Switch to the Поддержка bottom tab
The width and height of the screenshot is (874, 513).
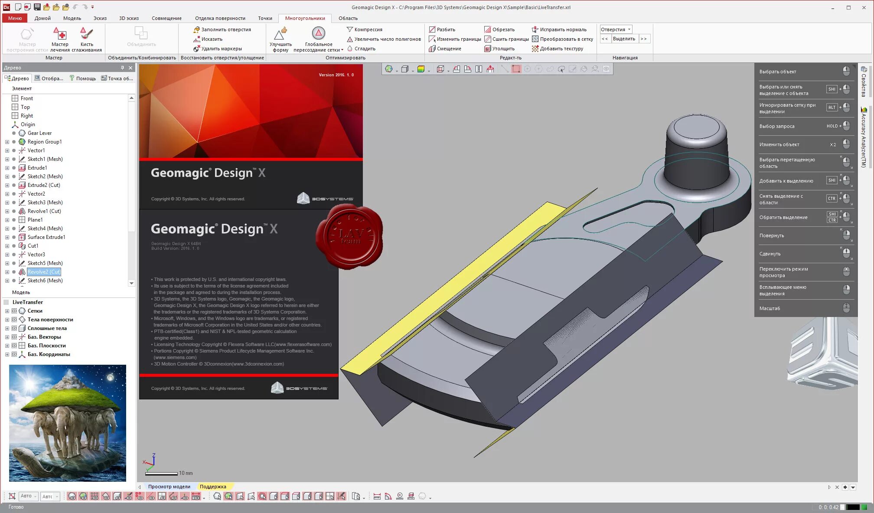(x=213, y=487)
